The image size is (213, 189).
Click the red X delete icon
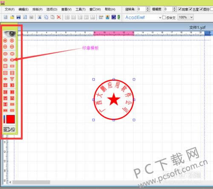coord(59,17)
